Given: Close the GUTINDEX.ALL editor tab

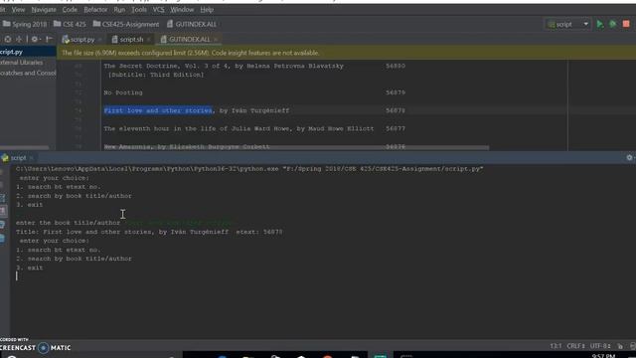Looking at the screenshot, I should pos(217,40).
